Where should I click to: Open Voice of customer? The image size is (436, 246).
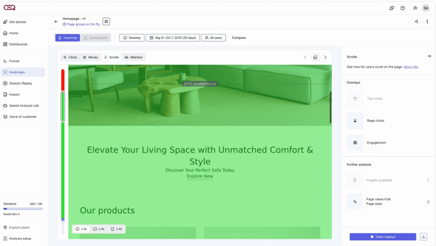coord(23,117)
